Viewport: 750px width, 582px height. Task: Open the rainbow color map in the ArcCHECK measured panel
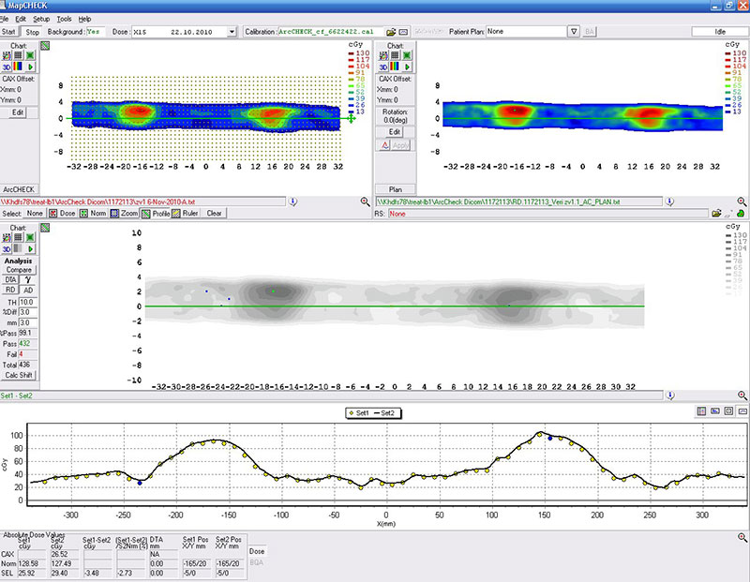click(18, 67)
